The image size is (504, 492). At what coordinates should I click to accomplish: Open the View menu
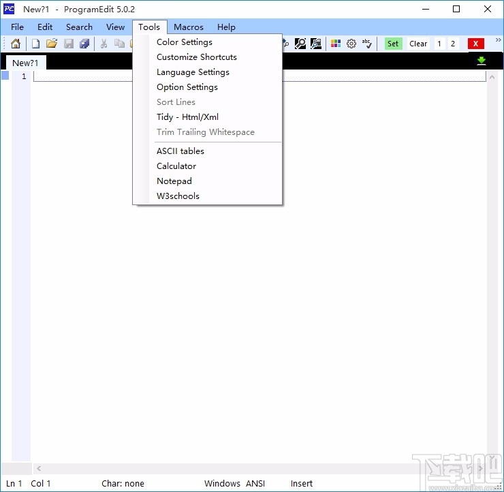115,27
